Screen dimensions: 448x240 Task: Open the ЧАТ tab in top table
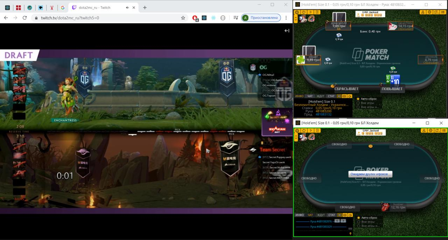310,96
